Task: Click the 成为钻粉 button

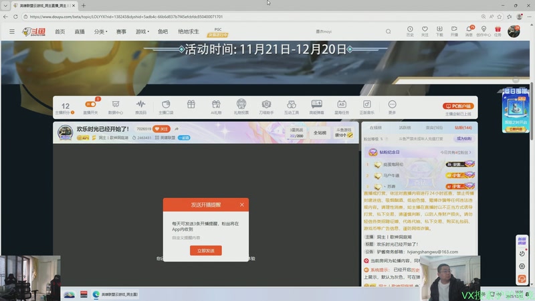Action: [x=464, y=138]
